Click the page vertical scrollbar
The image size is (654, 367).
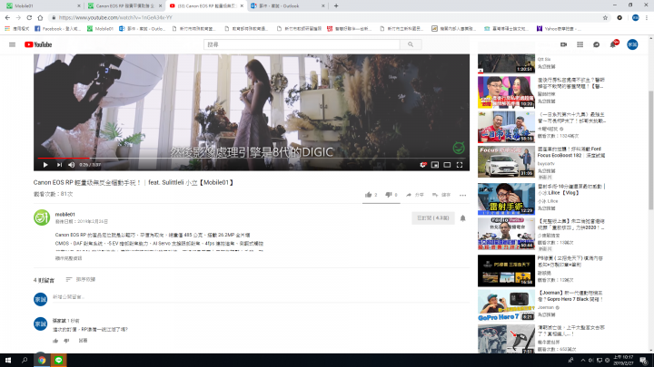pyautogui.click(x=650, y=150)
